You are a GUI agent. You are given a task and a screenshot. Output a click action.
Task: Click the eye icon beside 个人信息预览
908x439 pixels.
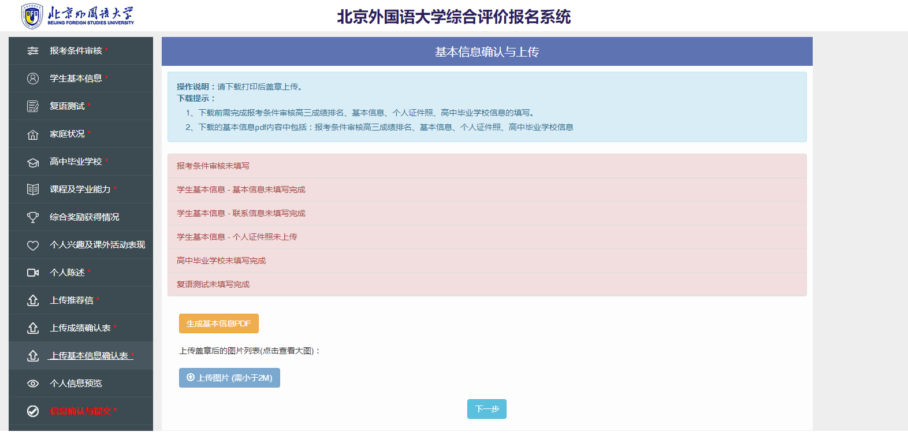(33, 384)
